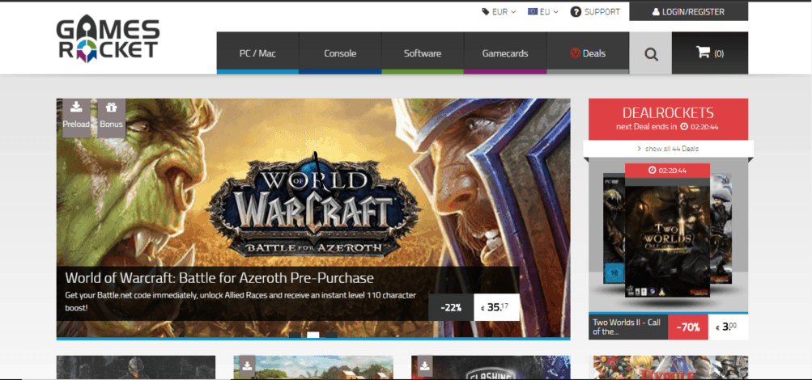This screenshot has width=812, height=380.
Task: Click the LOGIN/REGISTER button
Action: click(x=688, y=11)
